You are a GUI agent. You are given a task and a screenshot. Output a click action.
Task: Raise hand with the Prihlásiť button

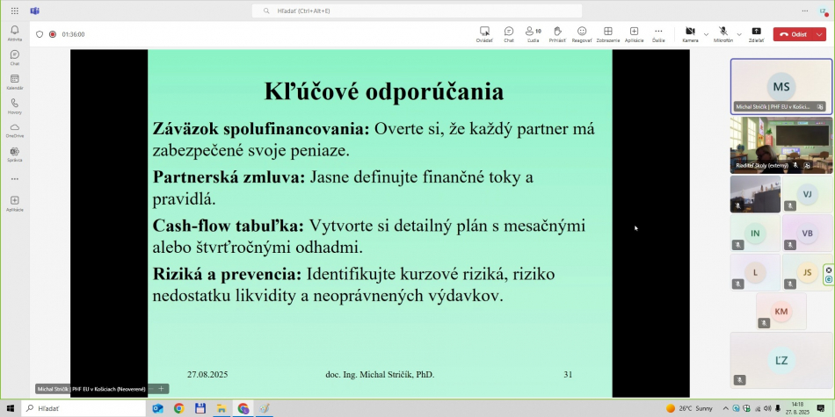click(x=557, y=33)
